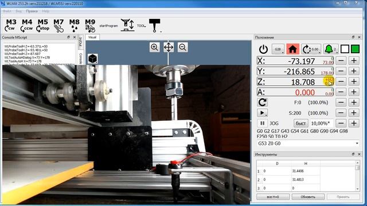Float the Положение panel
The image size is (367, 206).
tap(353, 37)
